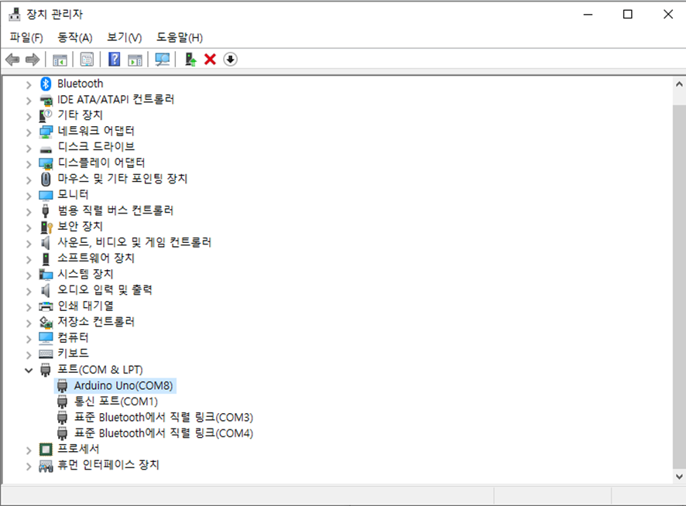The height and width of the screenshot is (506, 686).
Task: Click the speaker icon for 사운드, 비디오 및 게임 컨트롤러
Action: click(46, 242)
